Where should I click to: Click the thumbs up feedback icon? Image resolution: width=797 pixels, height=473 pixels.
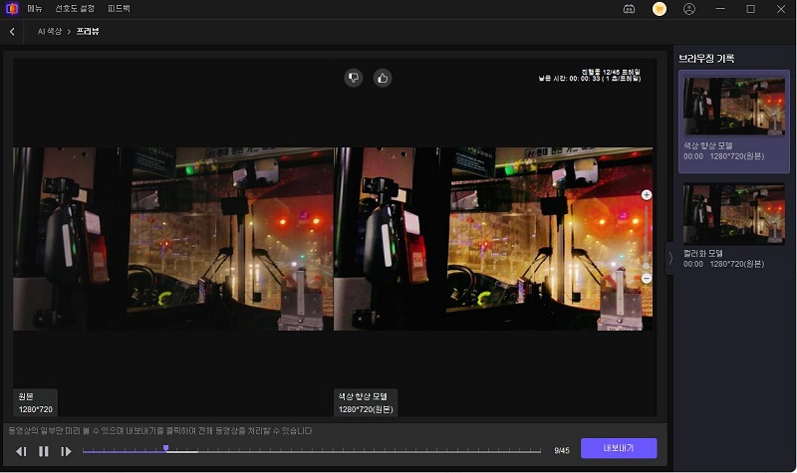pos(382,78)
